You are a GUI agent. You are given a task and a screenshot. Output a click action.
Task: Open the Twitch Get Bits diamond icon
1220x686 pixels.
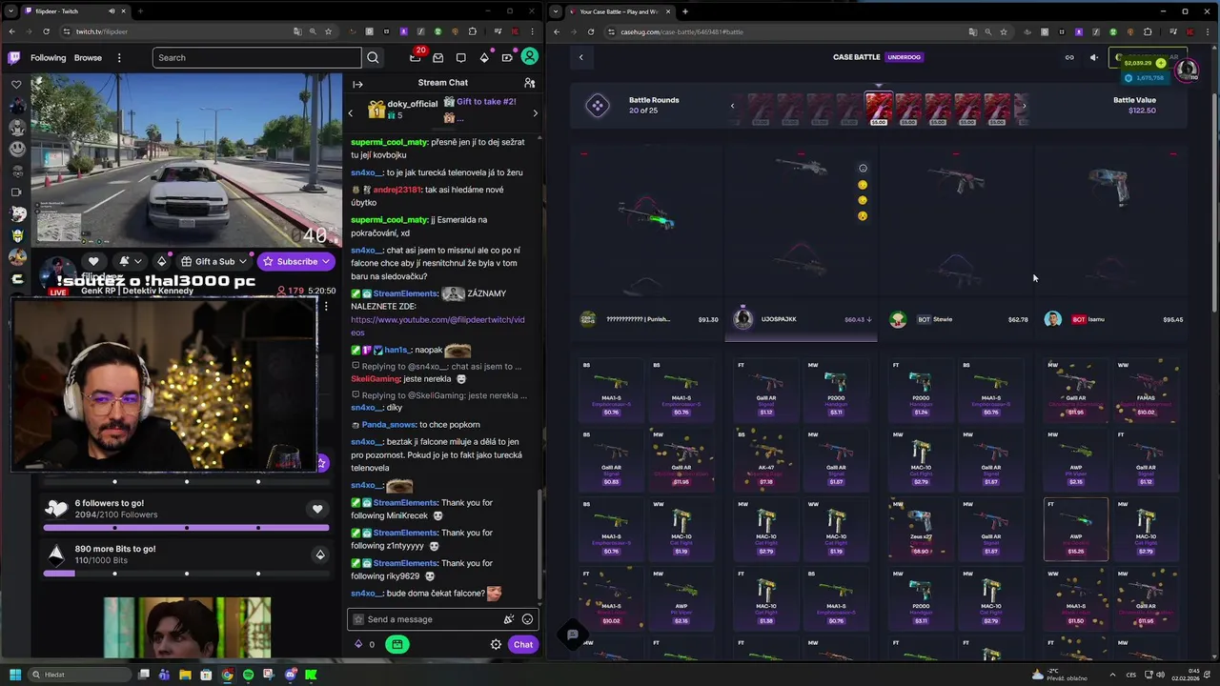point(484,57)
